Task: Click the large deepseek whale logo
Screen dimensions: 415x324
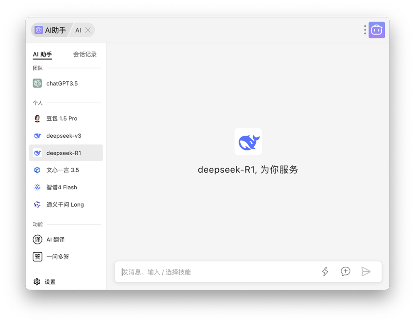Action: click(248, 142)
